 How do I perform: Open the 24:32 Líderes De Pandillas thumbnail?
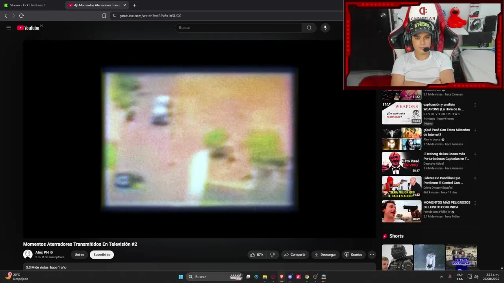[x=402, y=187]
